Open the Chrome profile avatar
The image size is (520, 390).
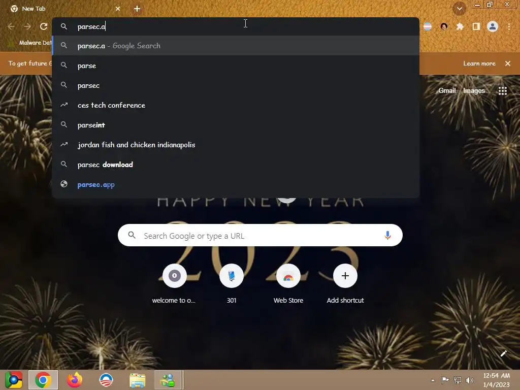pos(493,26)
